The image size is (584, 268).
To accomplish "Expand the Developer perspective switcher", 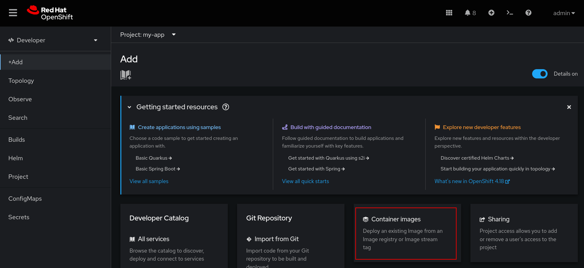I will pos(53,40).
